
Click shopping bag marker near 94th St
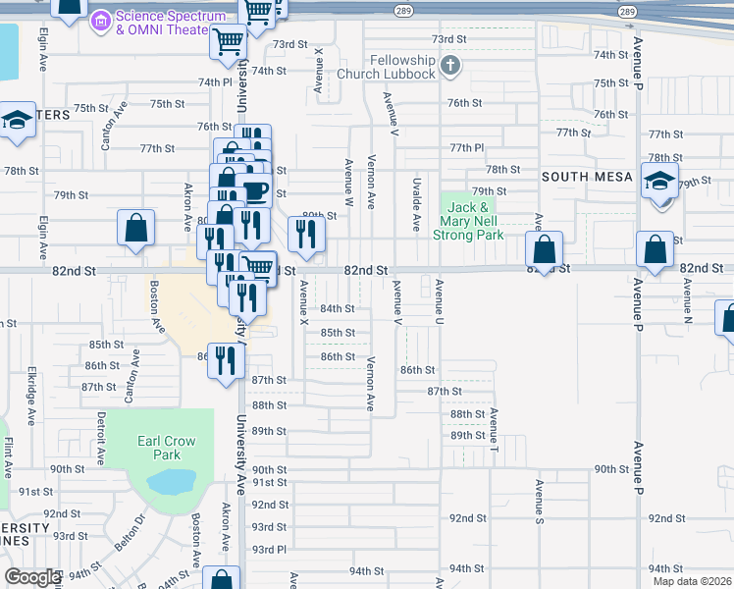point(222,578)
